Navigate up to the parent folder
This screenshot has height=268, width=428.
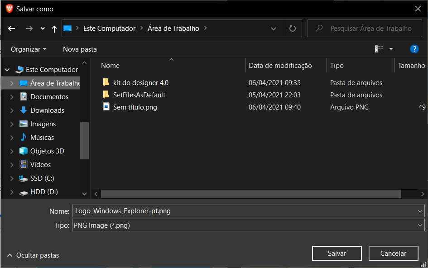(54, 28)
